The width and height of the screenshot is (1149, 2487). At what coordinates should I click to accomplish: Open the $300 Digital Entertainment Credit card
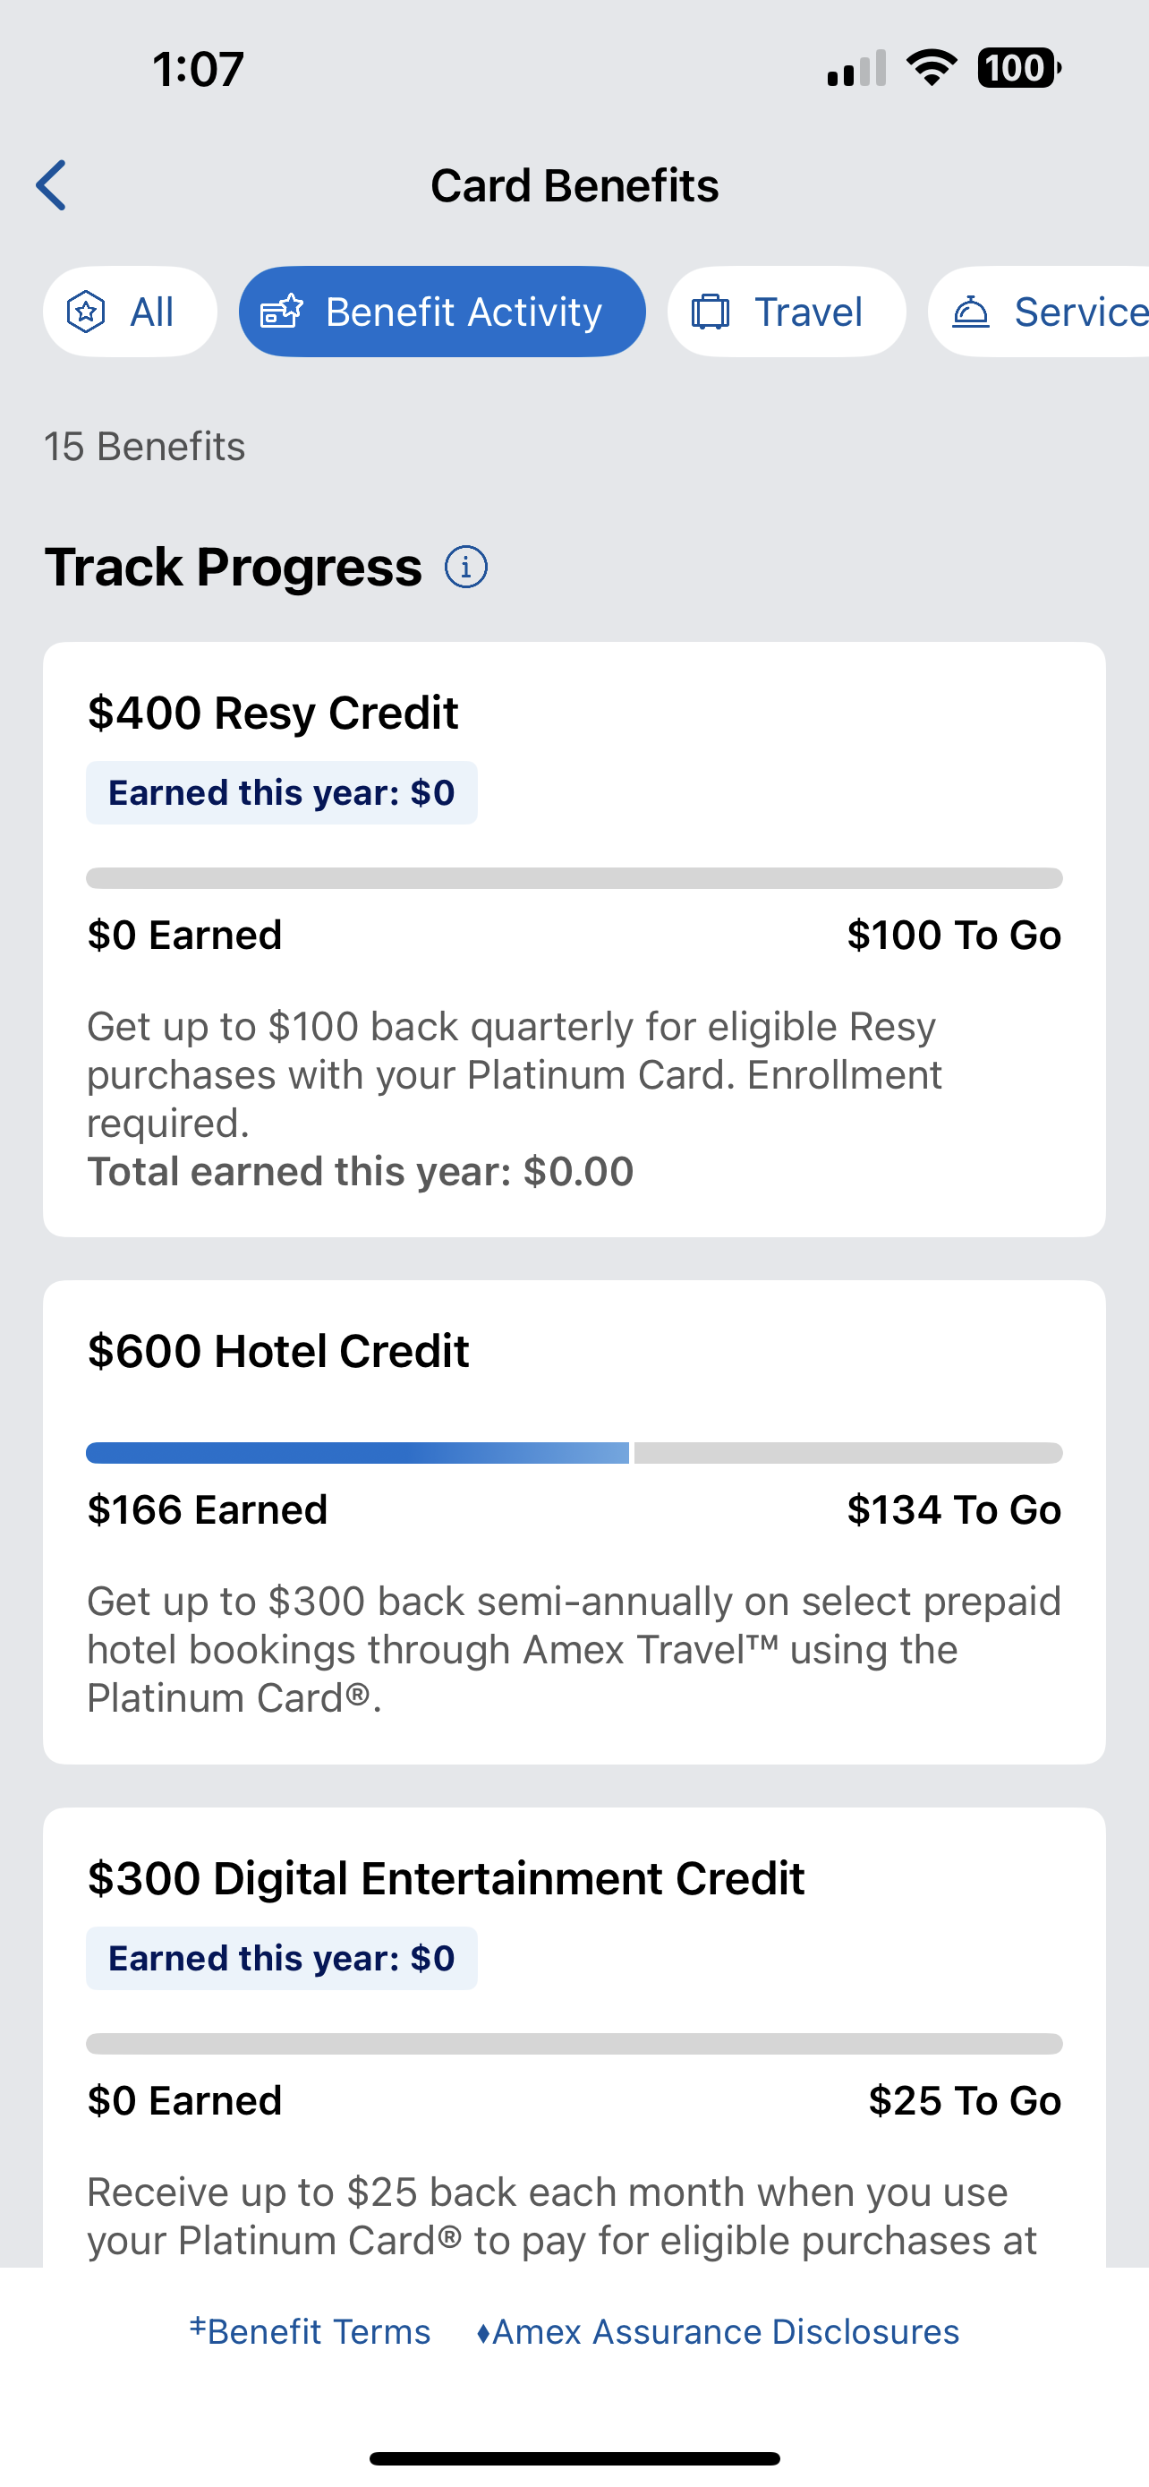(x=446, y=1878)
